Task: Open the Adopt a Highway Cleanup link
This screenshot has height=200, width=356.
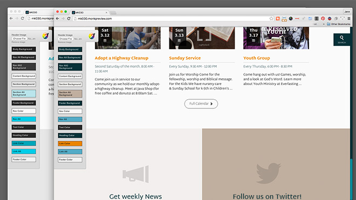Action: click(121, 58)
